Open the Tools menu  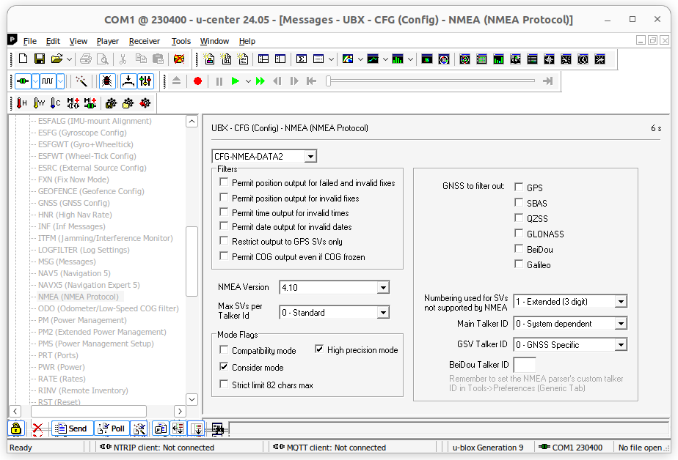tap(181, 41)
